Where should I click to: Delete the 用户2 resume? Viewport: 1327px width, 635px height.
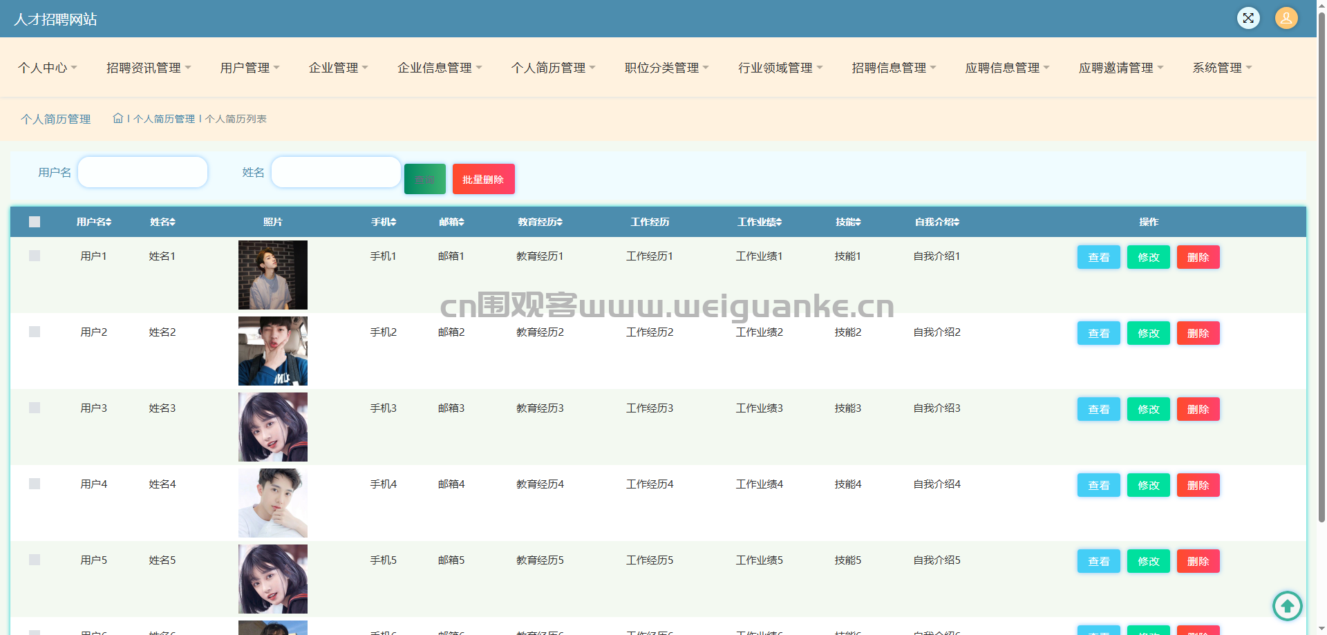pos(1198,333)
